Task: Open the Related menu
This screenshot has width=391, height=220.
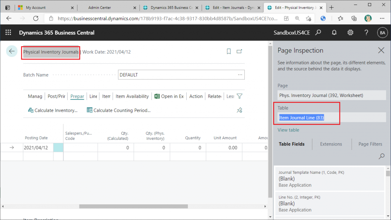Action: coord(215,96)
